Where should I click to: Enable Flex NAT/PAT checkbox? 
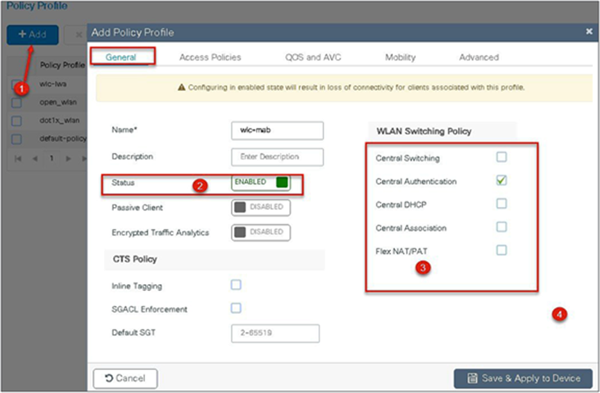501,250
